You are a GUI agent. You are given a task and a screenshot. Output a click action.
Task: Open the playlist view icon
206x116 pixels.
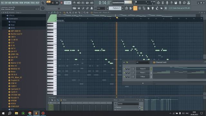(126, 8)
